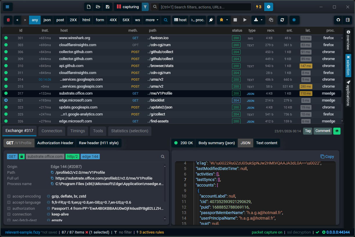The width and height of the screenshot is (355, 237).
Task: Expand the bug icon dropdown arrow
Action: [x=227, y=20]
